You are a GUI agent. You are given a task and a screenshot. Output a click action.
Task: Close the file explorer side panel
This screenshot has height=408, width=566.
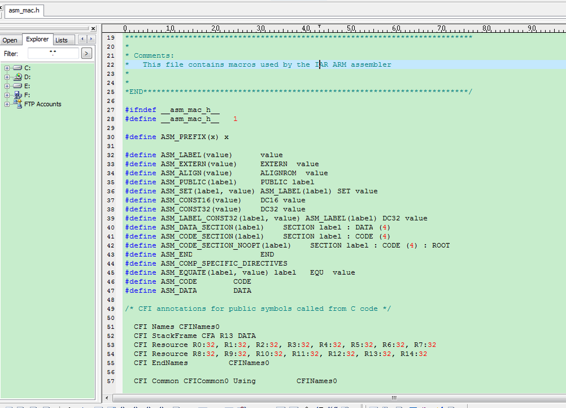(93, 28)
